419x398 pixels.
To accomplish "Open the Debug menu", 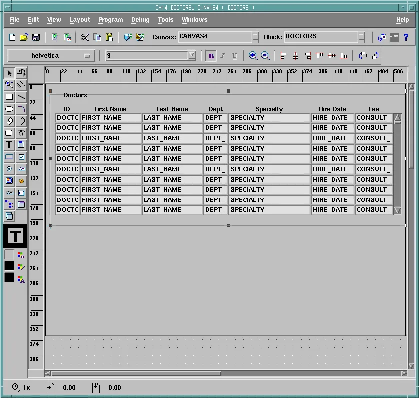I will [140, 20].
